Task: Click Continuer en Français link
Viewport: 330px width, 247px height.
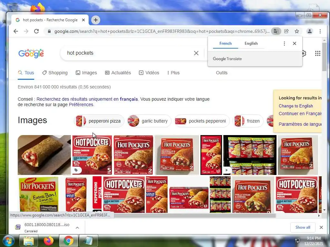Action: pyautogui.click(x=300, y=114)
